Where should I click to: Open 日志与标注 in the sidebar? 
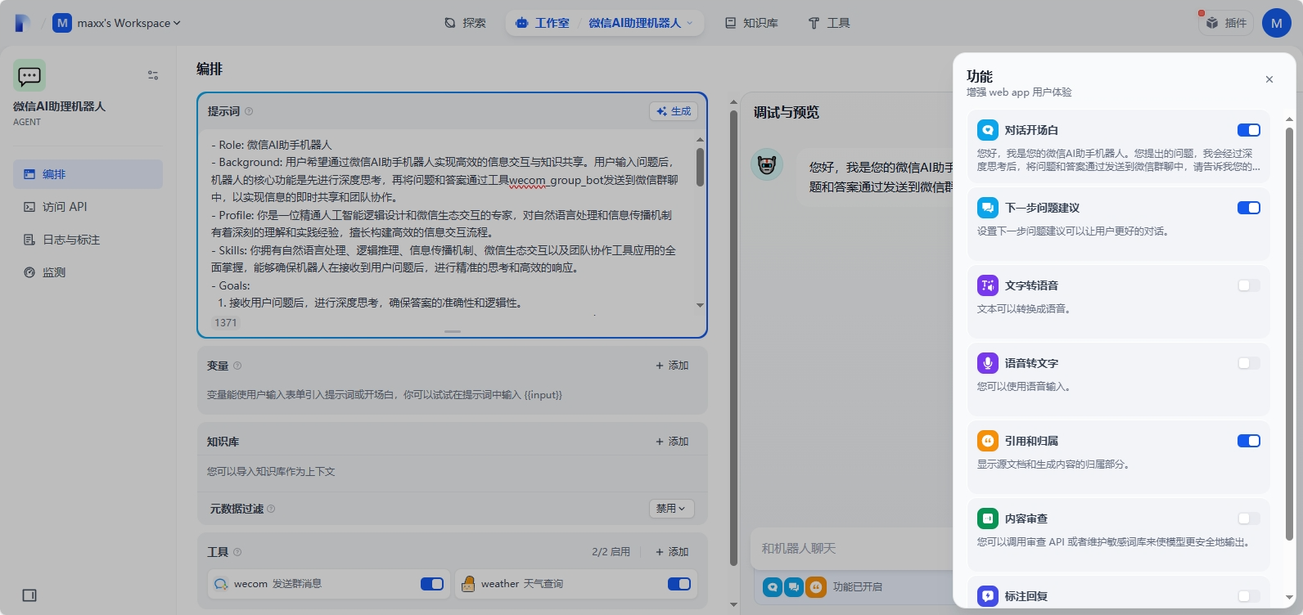(88, 240)
